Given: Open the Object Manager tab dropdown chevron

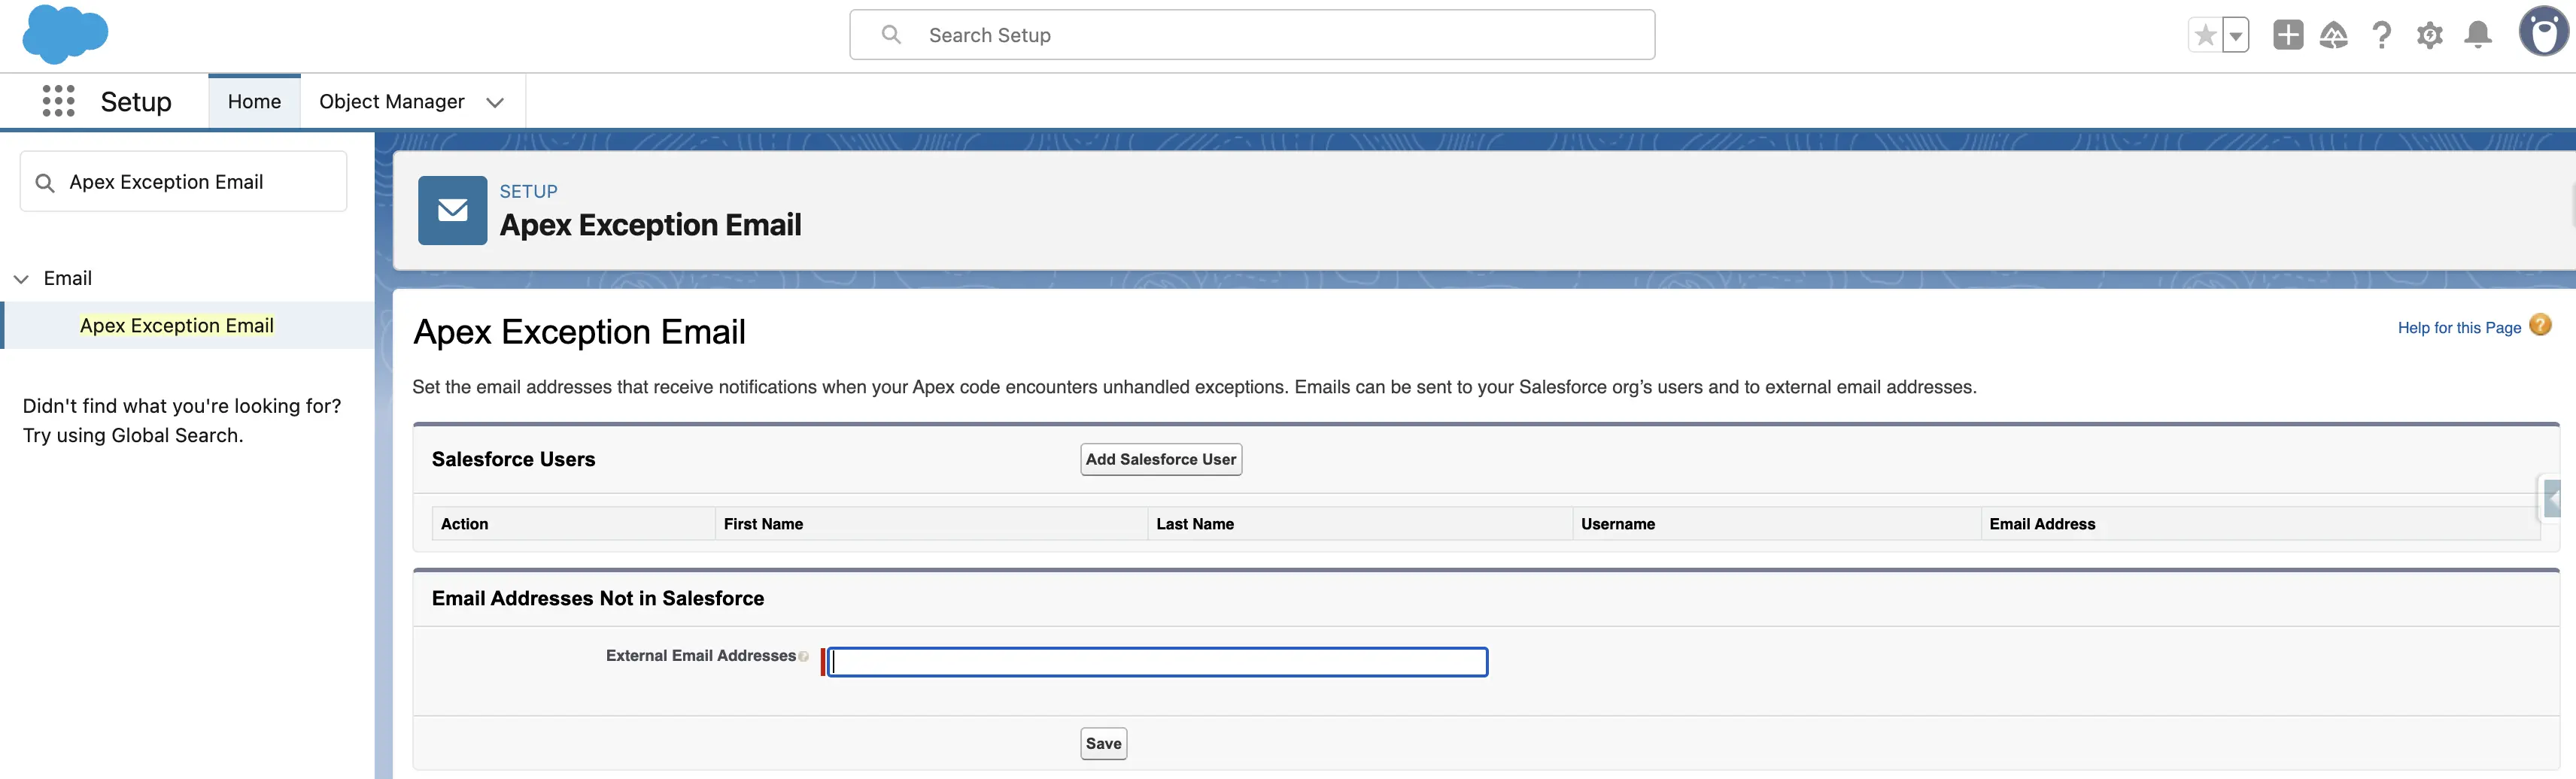Looking at the screenshot, I should point(494,102).
